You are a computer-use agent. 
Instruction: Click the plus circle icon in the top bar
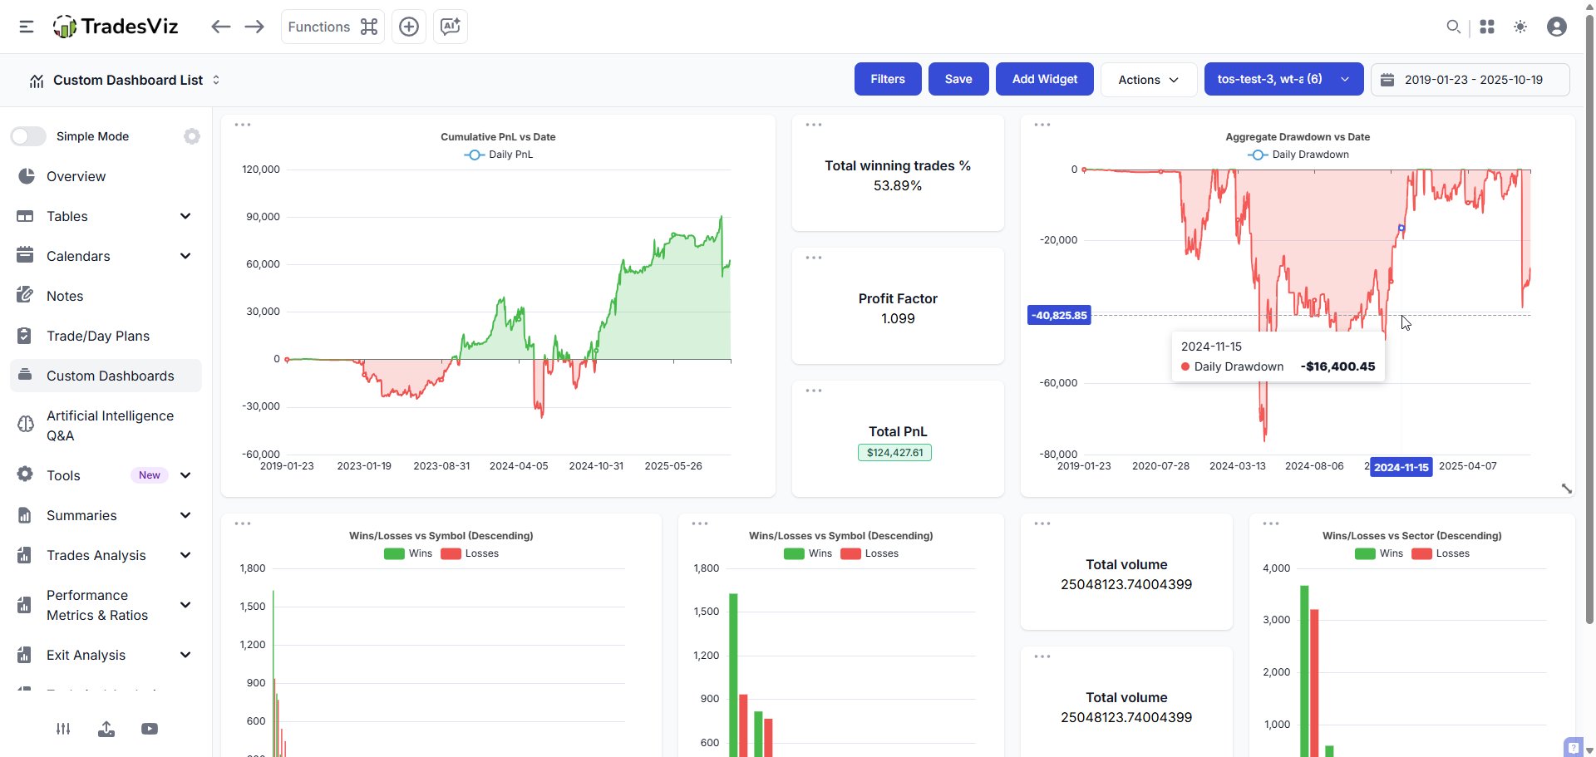tap(409, 27)
